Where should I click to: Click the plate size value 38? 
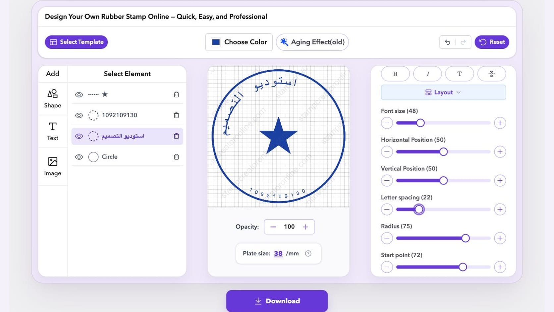click(278, 253)
